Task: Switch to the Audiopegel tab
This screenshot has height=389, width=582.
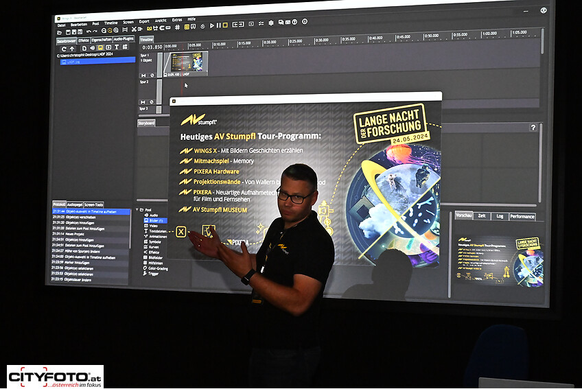Action: click(x=75, y=205)
